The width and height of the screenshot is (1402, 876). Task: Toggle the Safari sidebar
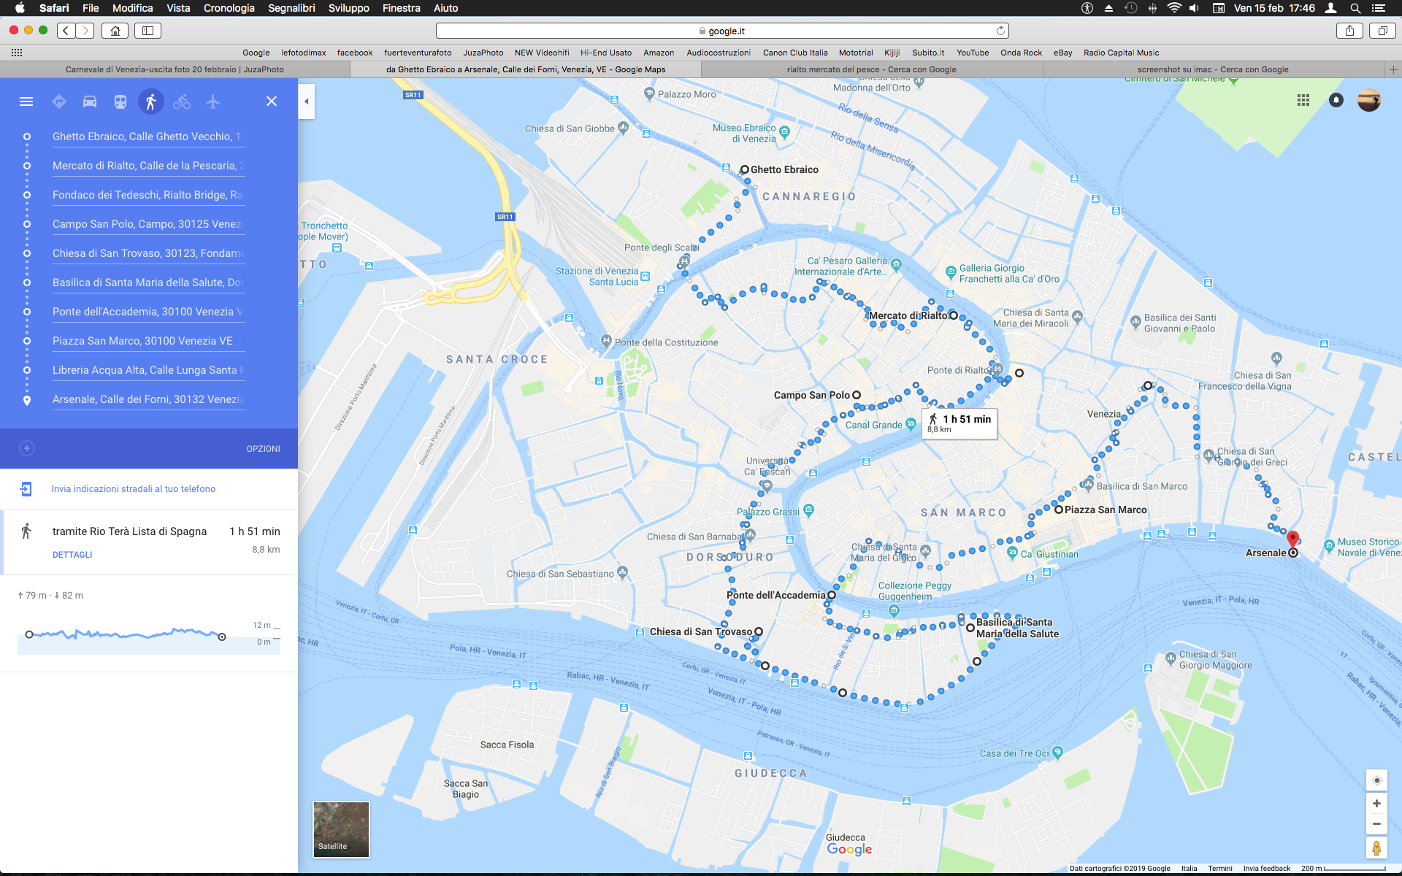tap(148, 31)
